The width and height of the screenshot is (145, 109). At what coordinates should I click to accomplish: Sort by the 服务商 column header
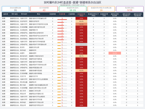coord(6,14)
